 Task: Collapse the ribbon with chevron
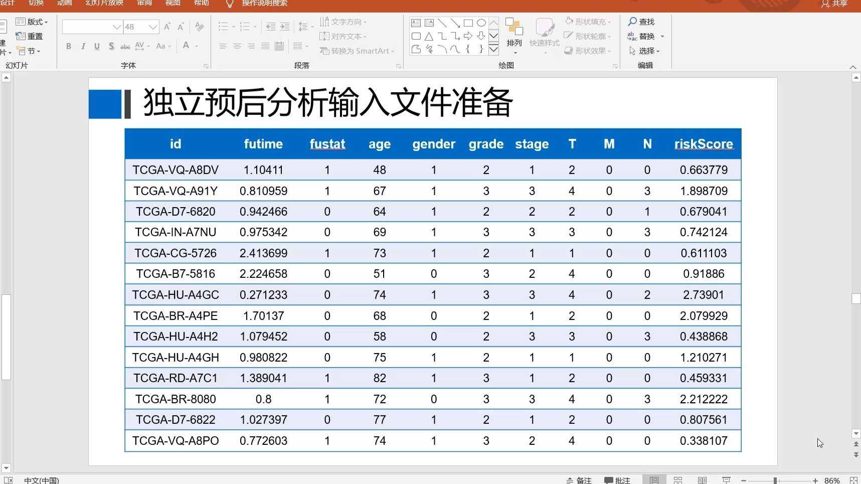point(853,67)
